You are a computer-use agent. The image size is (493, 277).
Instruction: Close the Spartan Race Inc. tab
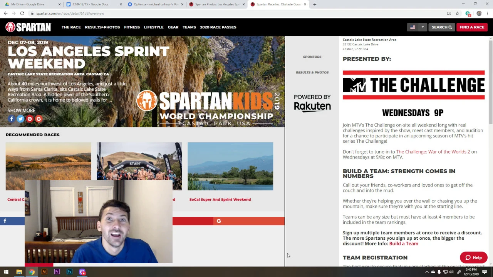(x=305, y=4)
